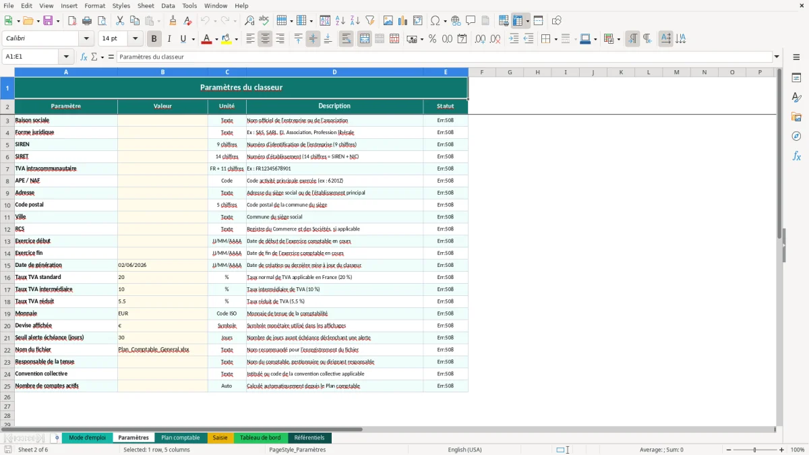Apply font color red swatch
Image resolution: width=809 pixels, height=455 pixels.
206,39
